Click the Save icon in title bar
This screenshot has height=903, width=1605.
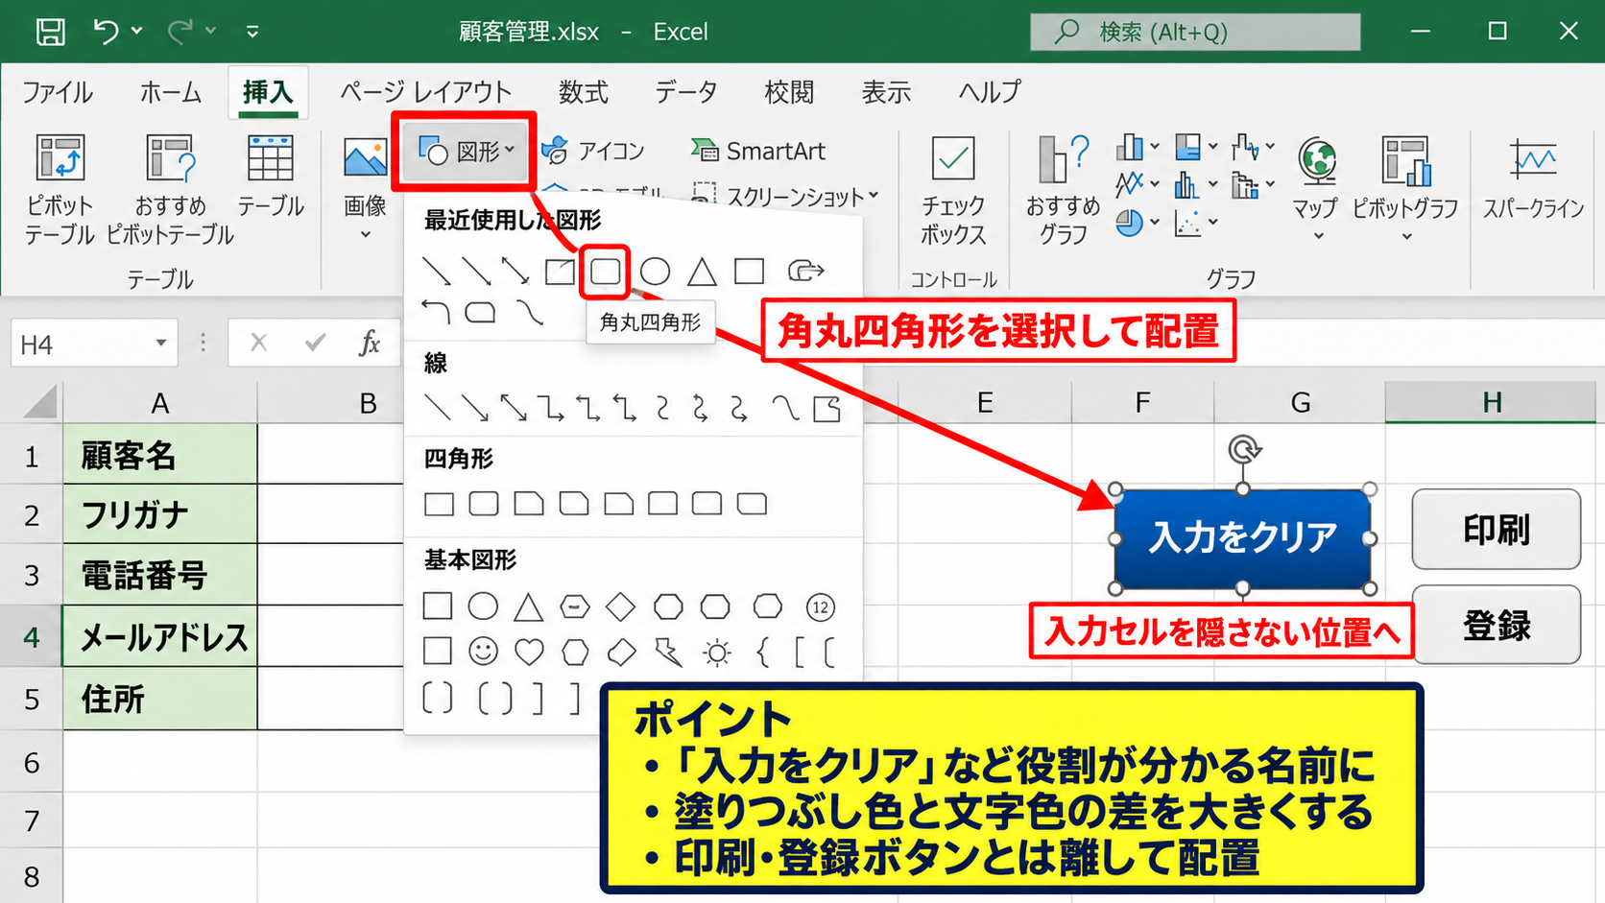50,32
